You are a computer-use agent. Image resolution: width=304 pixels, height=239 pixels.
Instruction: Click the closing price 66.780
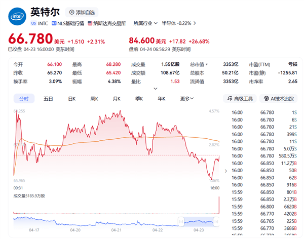coord(30,38)
